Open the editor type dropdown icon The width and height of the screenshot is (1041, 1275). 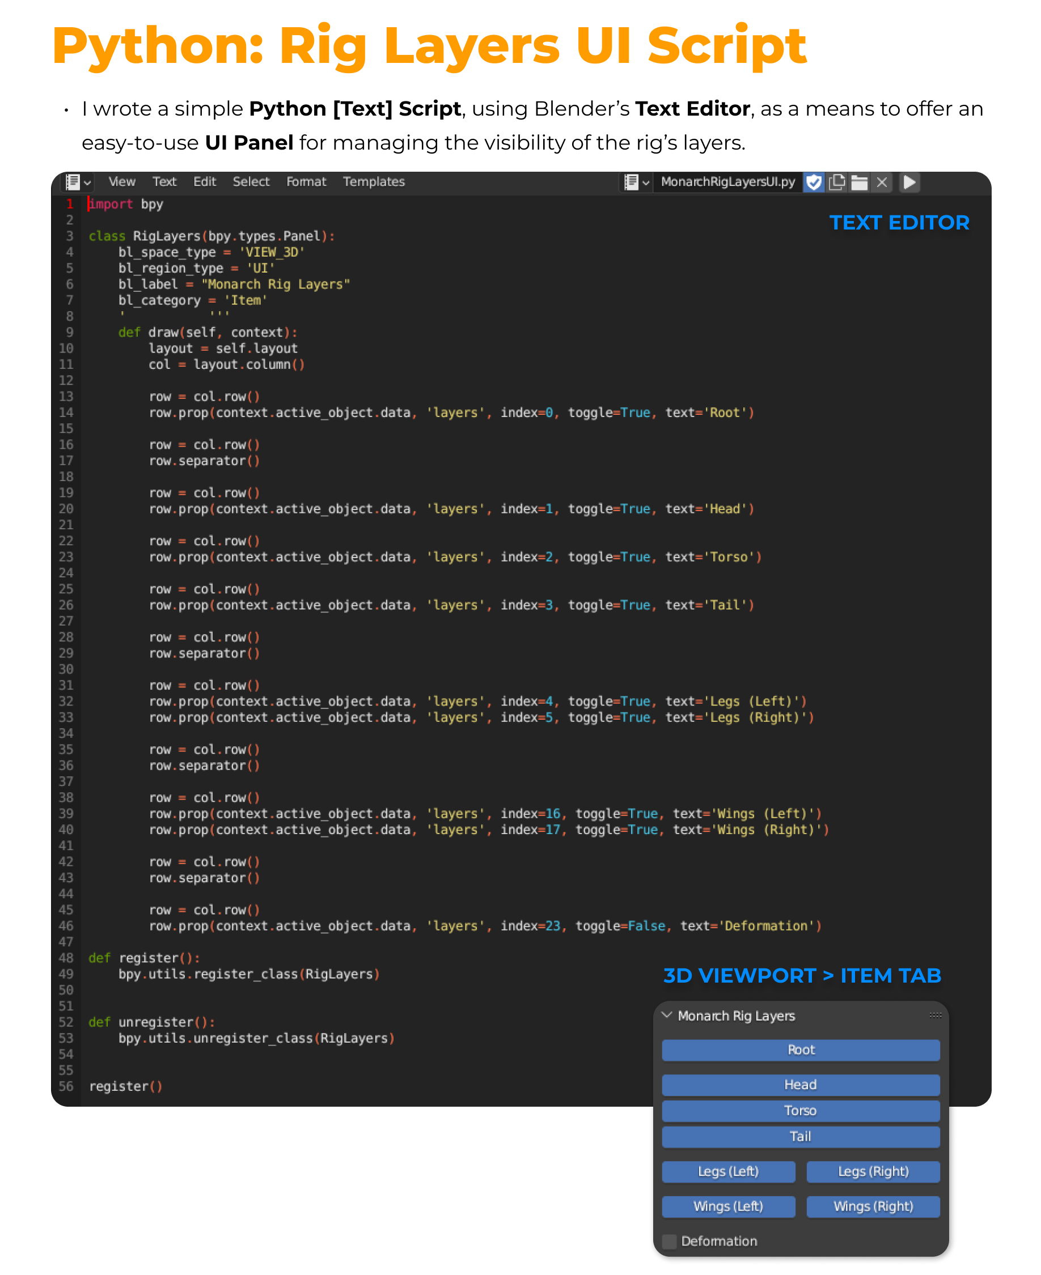[78, 181]
